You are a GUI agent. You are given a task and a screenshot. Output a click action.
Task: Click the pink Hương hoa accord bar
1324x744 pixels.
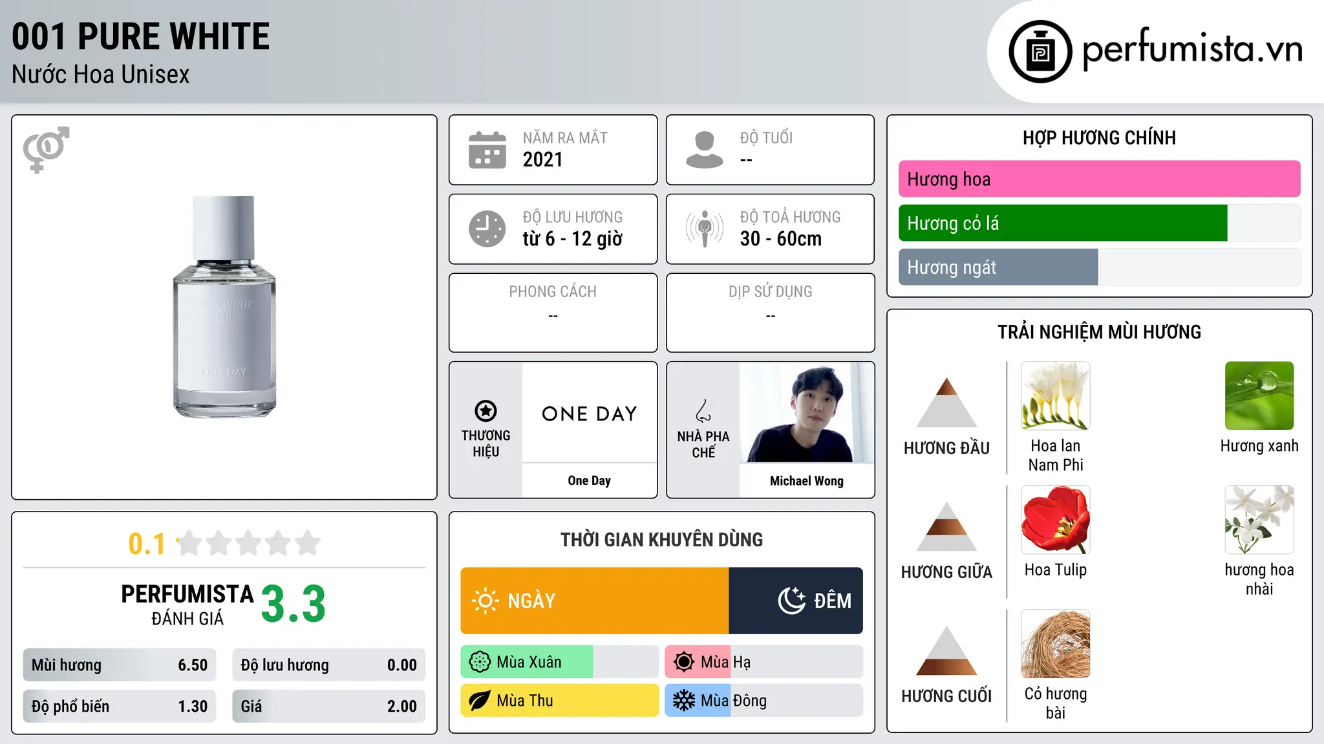coord(1099,179)
